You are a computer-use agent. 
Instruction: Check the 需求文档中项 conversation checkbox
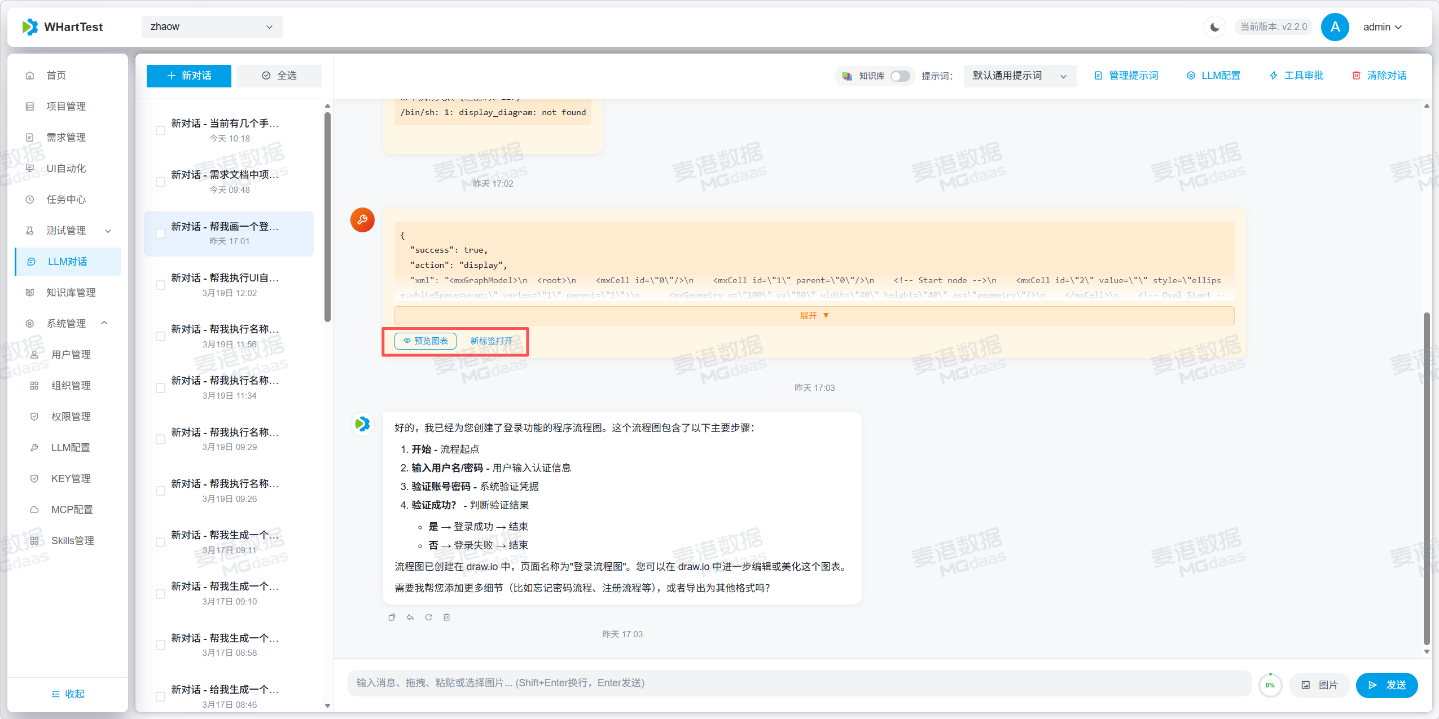pyautogui.click(x=160, y=182)
